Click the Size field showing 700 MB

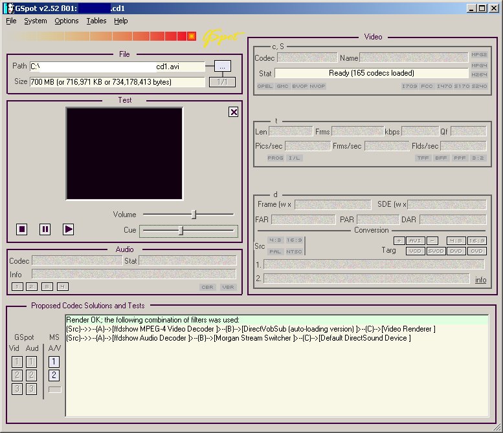(x=117, y=82)
